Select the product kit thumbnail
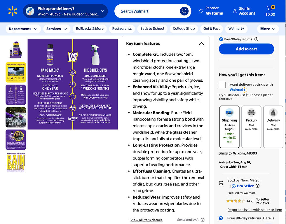This screenshot has width=286, height=224. tap(16, 50)
